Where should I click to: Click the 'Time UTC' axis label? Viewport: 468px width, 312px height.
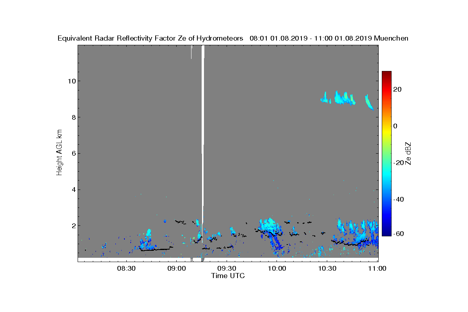coord(228,276)
